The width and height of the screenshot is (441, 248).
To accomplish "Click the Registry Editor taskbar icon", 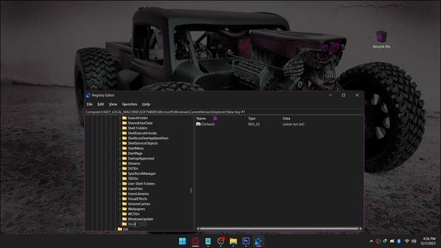I will tap(258, 241).
